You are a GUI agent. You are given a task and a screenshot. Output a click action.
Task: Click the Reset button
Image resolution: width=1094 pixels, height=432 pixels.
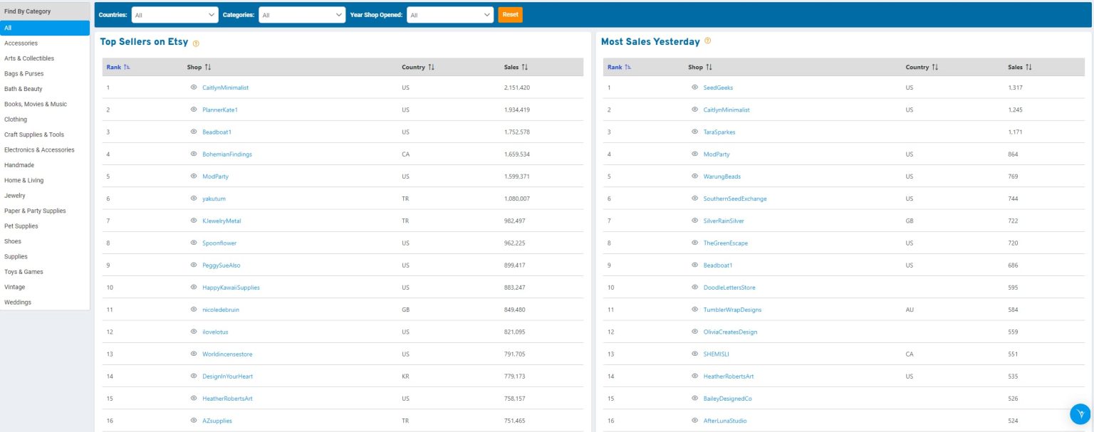tap(511, 14)
